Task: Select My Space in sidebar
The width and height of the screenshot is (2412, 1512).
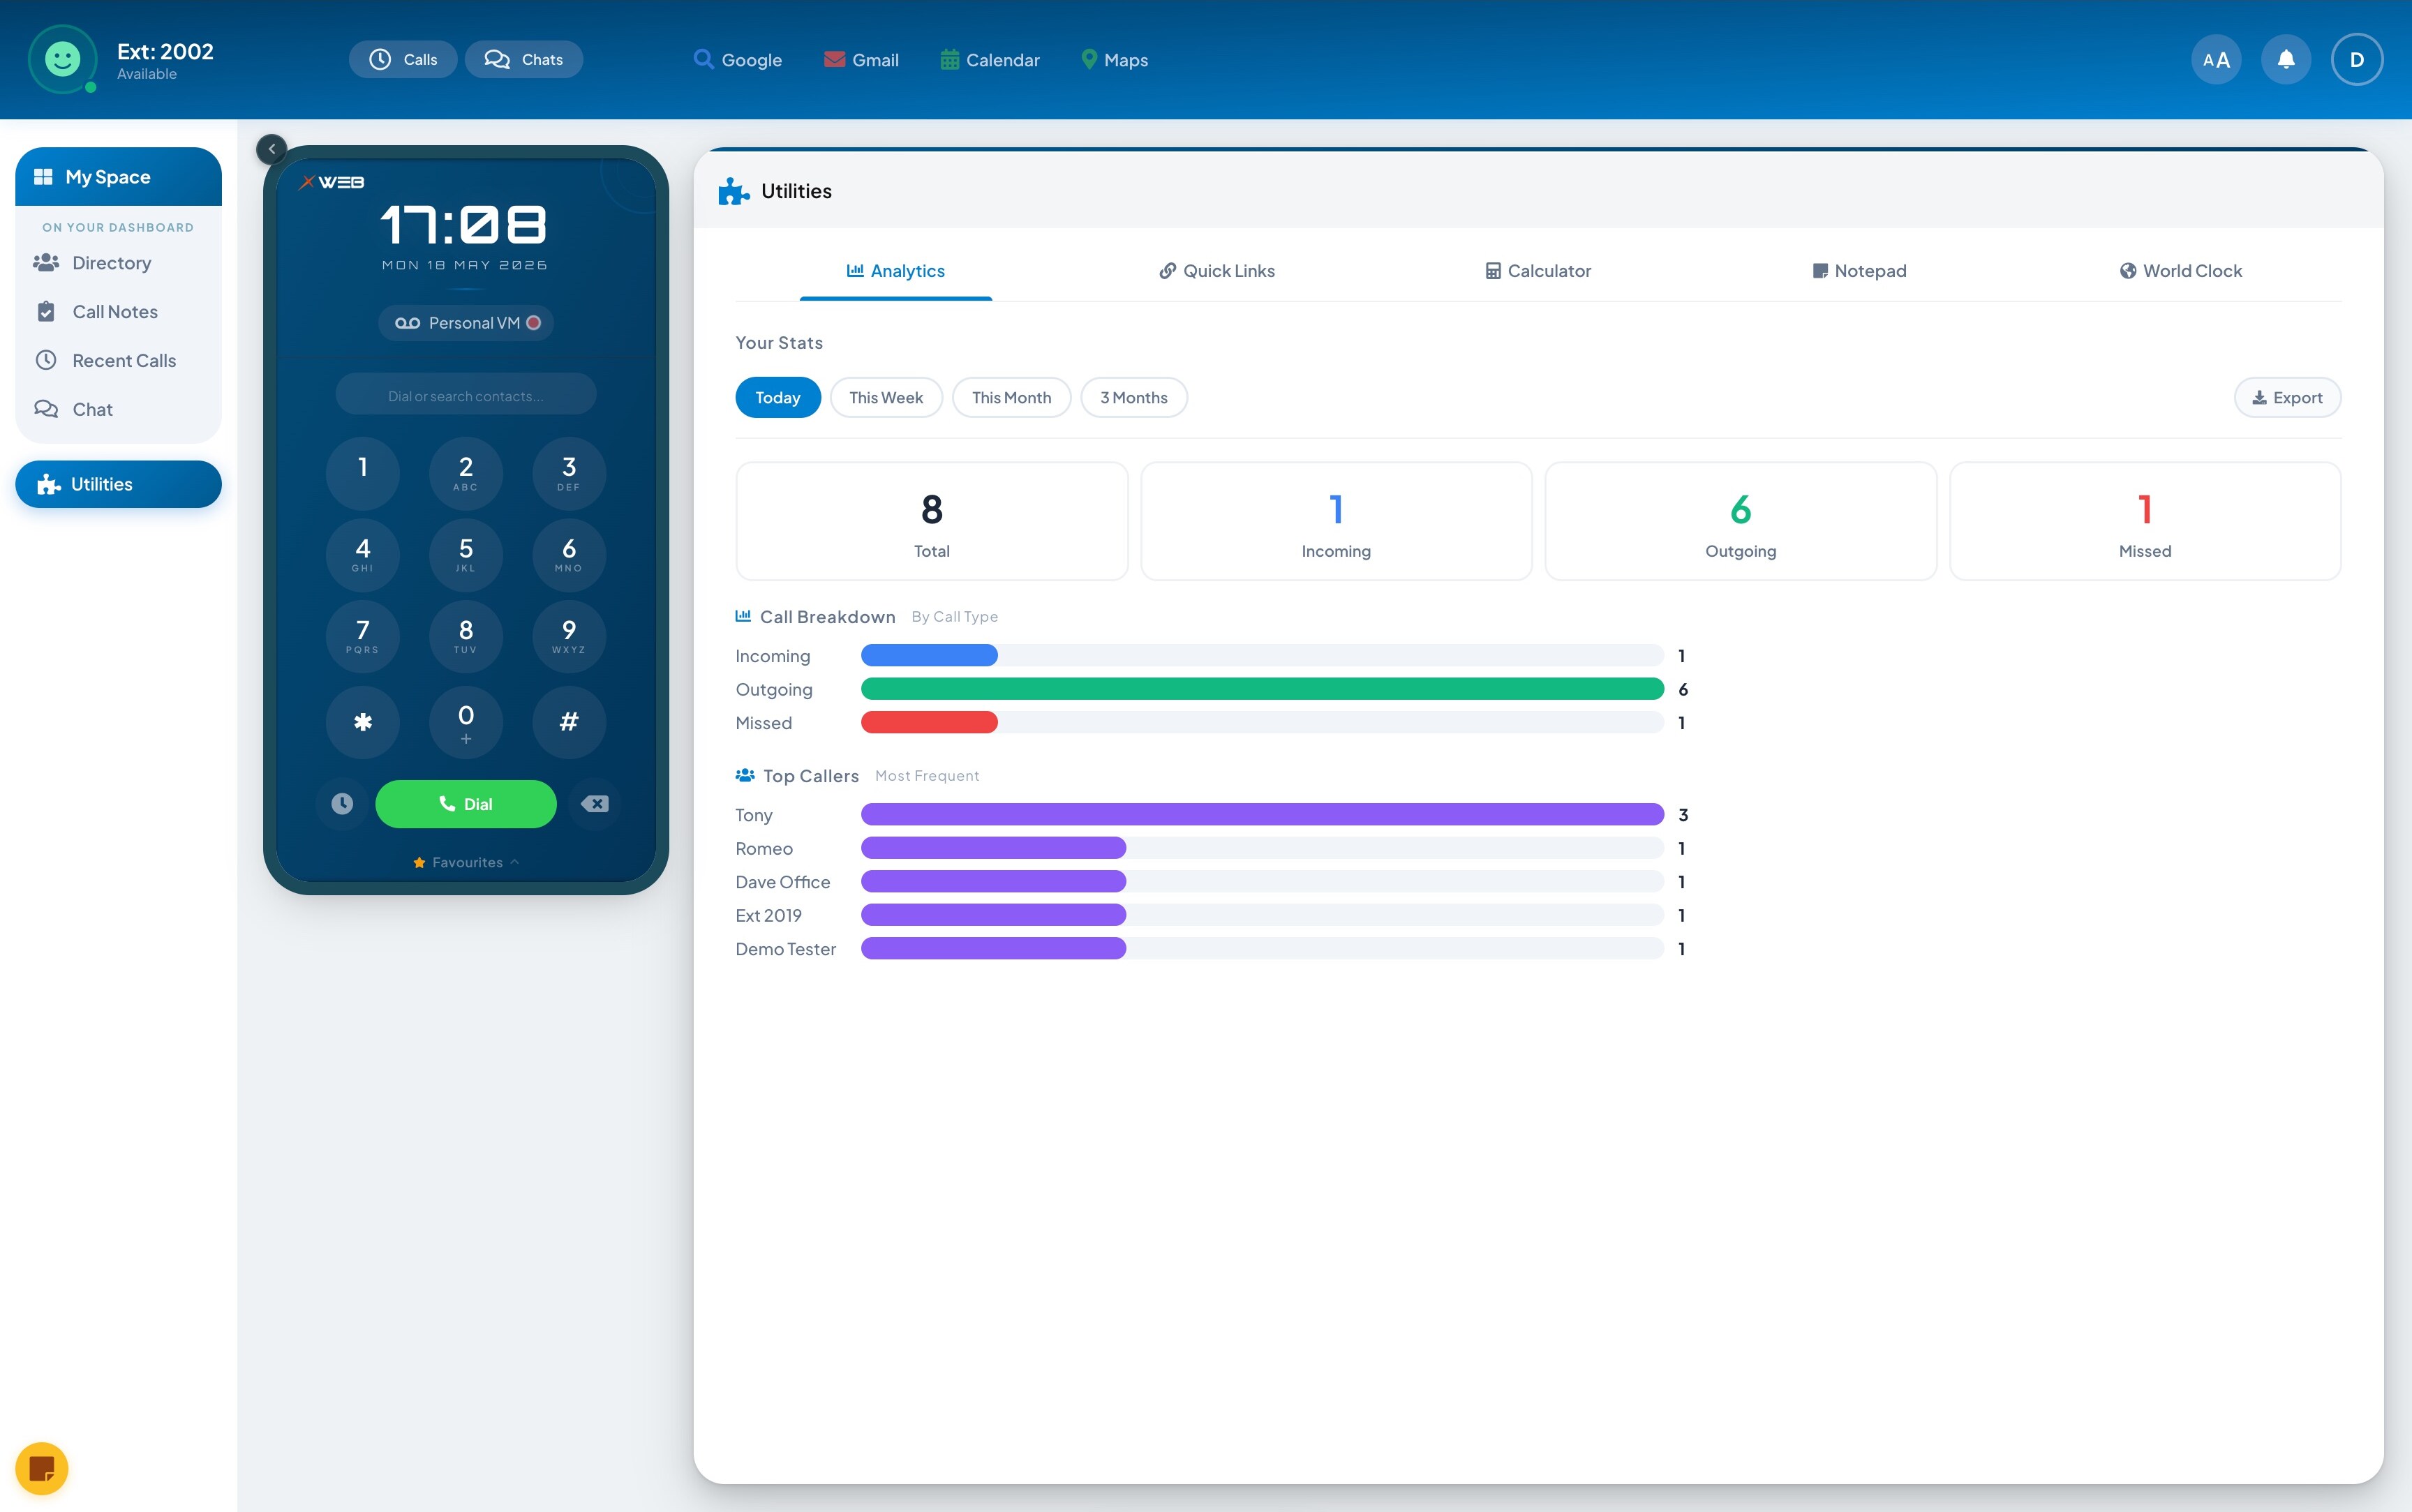Action: coord(118,177)
